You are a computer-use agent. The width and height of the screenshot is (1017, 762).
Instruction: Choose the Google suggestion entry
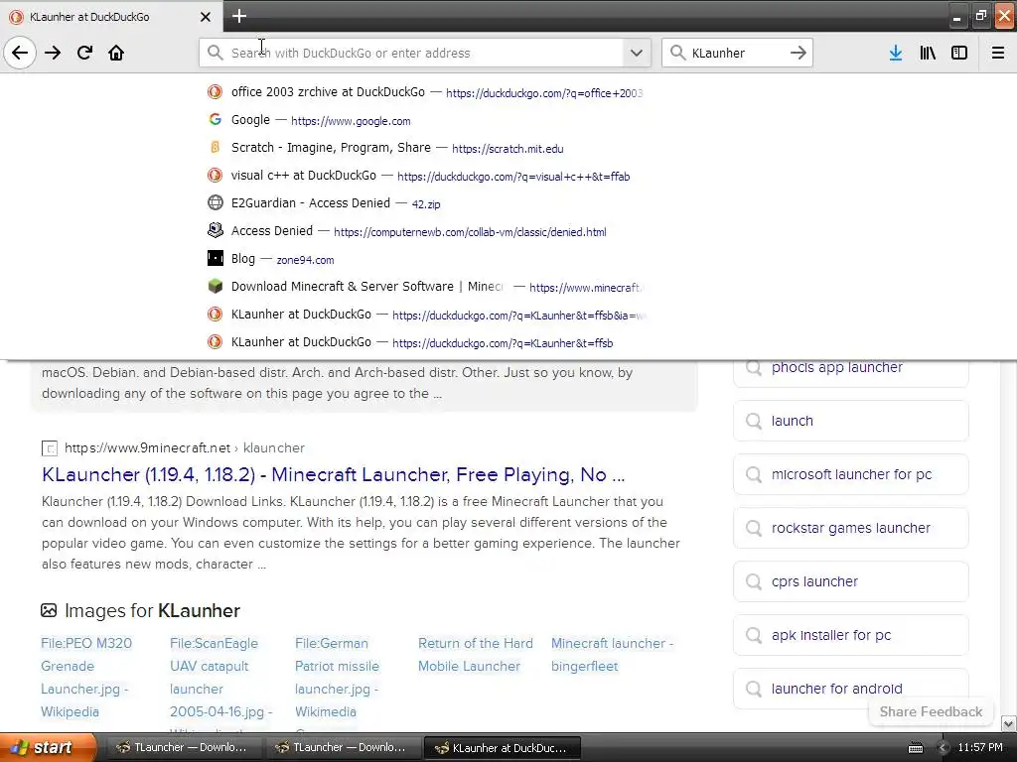click(425, 120)
